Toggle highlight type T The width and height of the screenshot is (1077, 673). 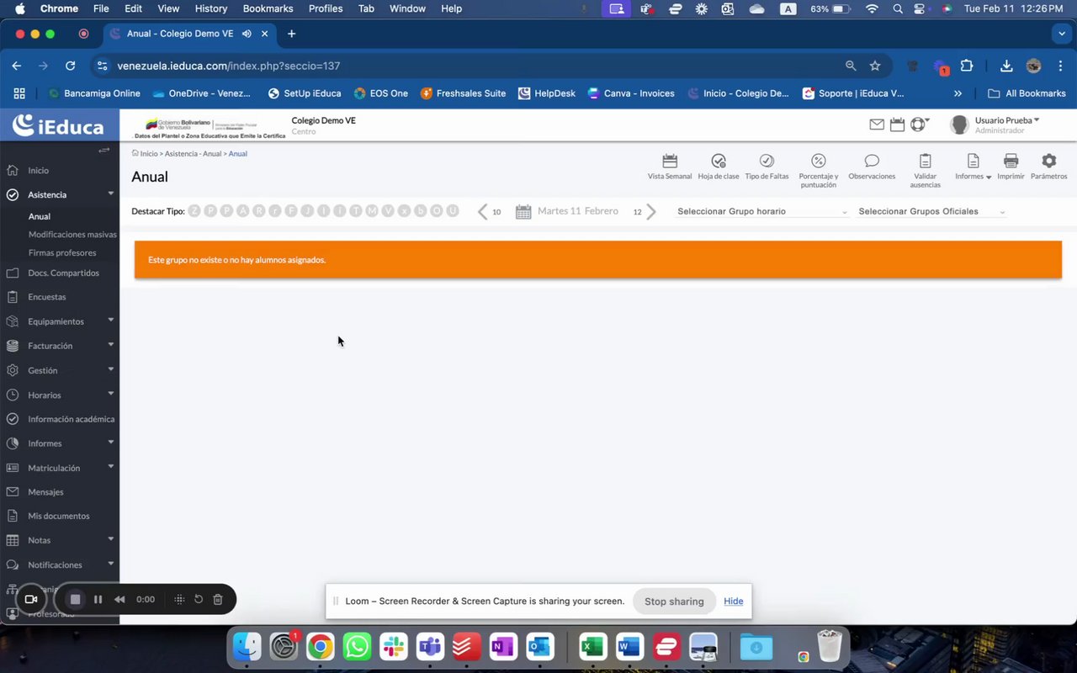(356, 211)
